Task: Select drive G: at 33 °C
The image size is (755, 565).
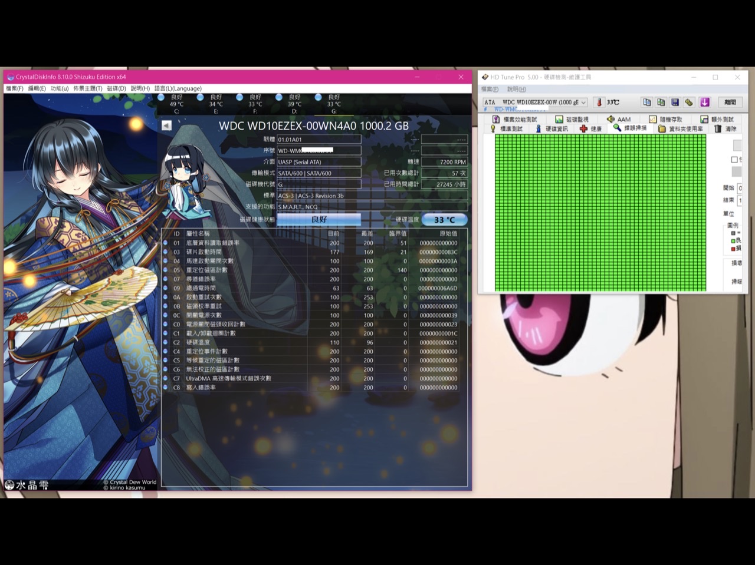Action: click(334, 104)
